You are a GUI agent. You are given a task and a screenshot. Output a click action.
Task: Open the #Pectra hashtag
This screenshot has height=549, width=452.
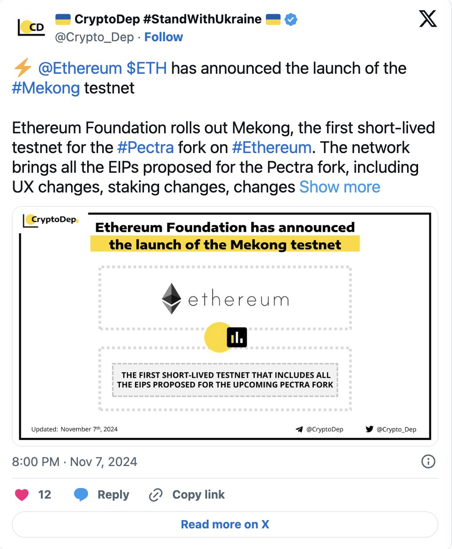(x=145, y=148)
